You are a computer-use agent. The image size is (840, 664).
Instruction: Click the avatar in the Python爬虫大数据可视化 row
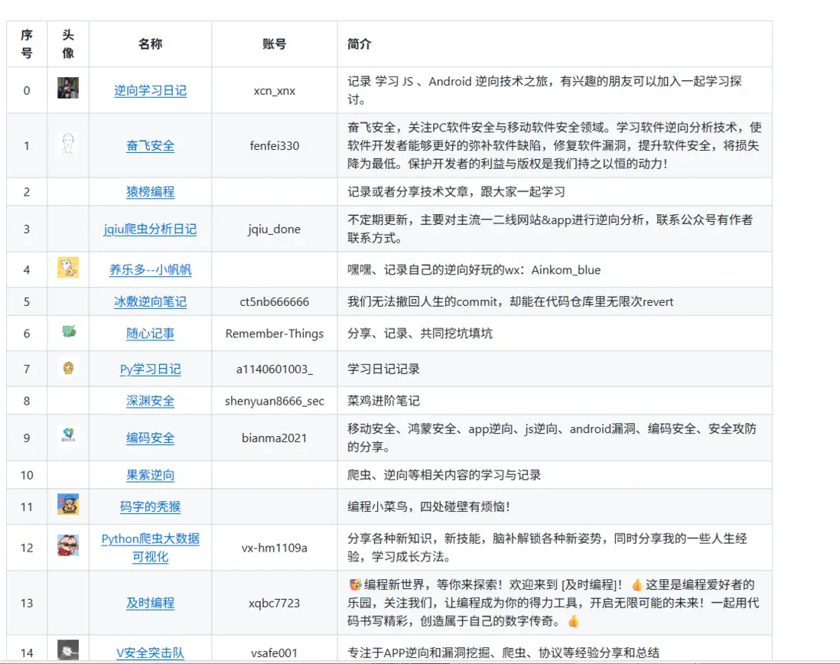tap(68, 545)
